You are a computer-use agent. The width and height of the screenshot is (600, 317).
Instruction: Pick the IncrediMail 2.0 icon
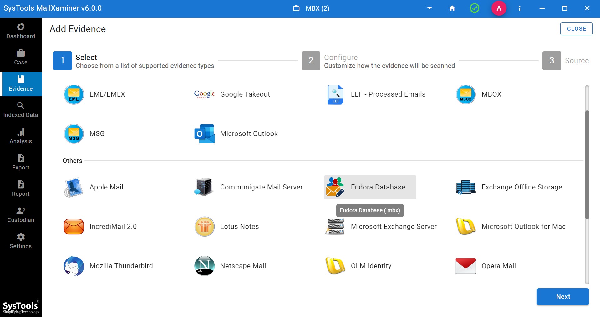coord(74,227)
